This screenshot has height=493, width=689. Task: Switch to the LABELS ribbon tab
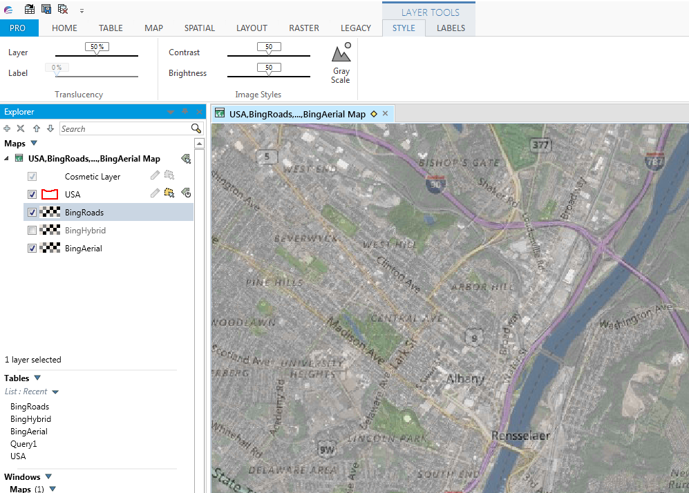point(450,28)
